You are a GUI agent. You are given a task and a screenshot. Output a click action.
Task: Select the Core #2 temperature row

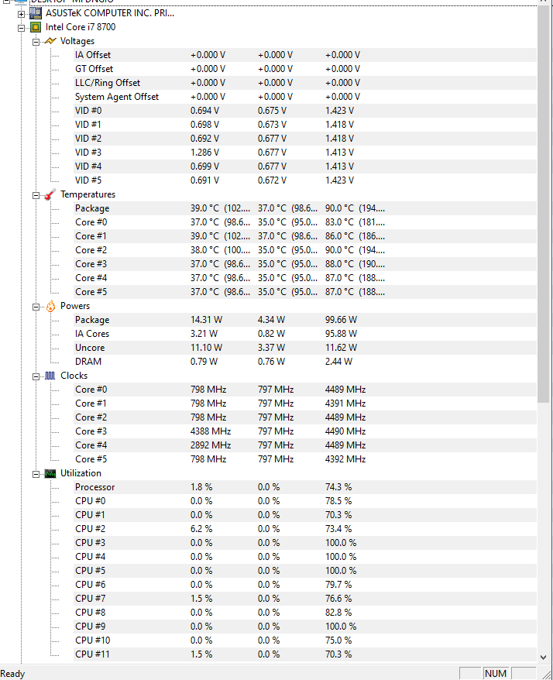(x=305, y=250)
